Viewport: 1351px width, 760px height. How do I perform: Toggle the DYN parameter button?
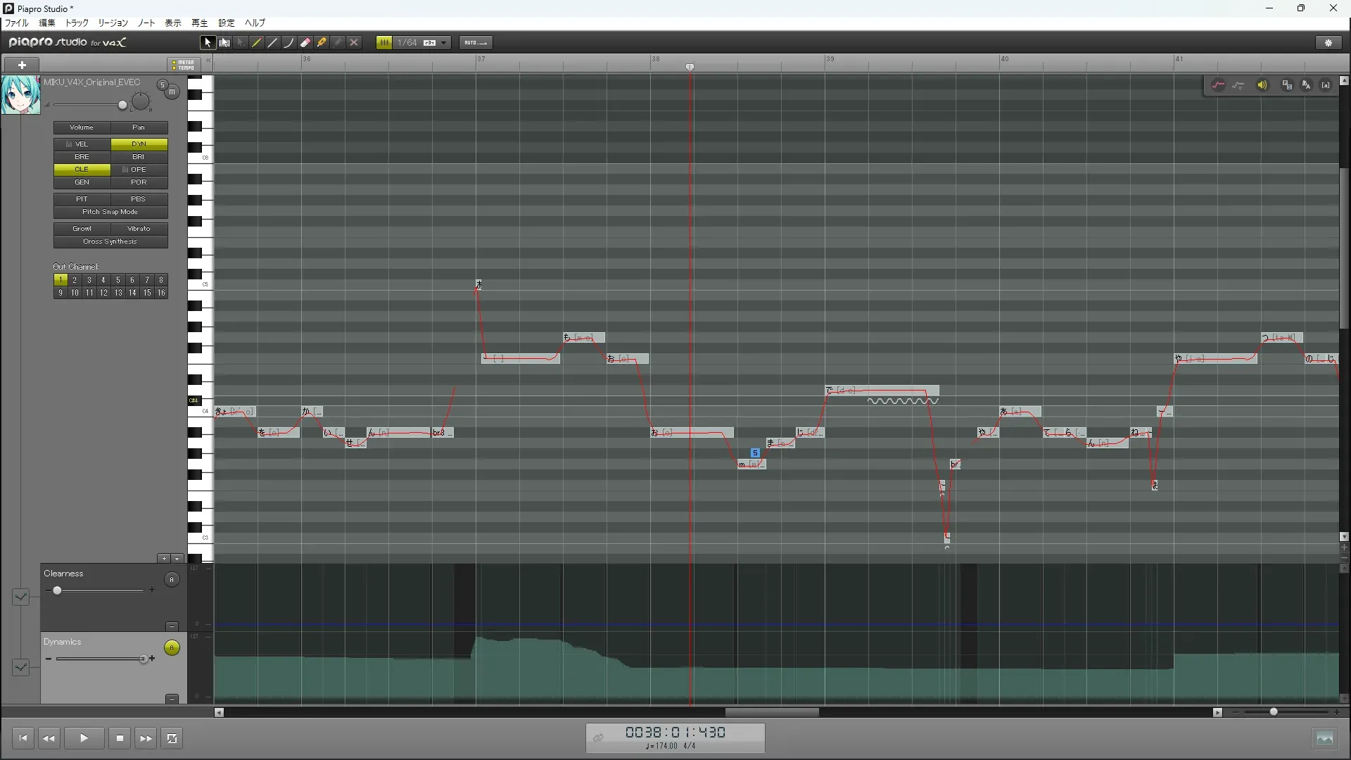[x=139, y=144]
